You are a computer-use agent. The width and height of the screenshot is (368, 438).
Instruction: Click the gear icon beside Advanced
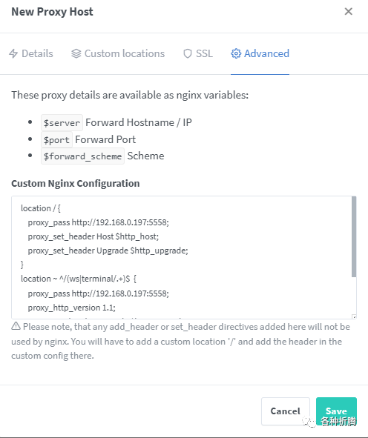236,53
